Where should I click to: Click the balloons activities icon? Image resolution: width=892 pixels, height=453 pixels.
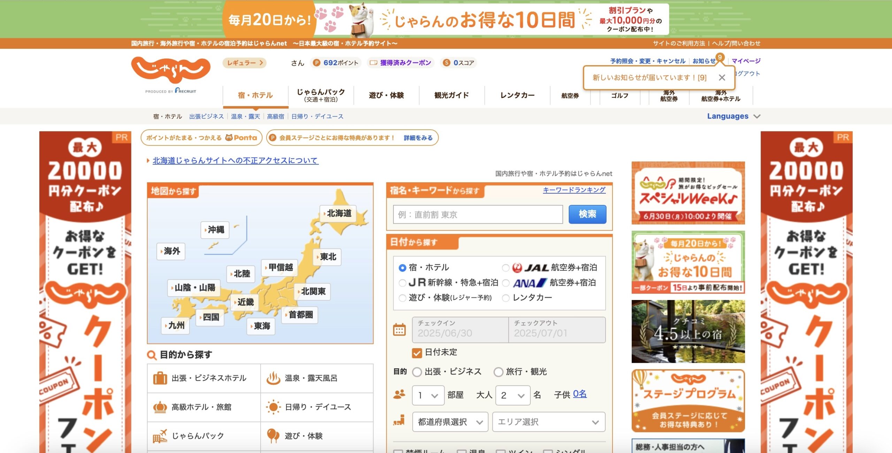tap(273, 436)
